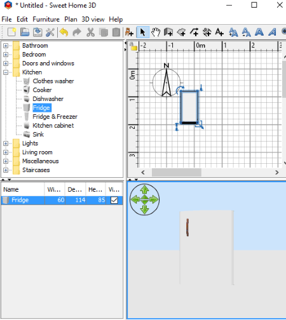Click the Increase text size icon

(233, 32)
